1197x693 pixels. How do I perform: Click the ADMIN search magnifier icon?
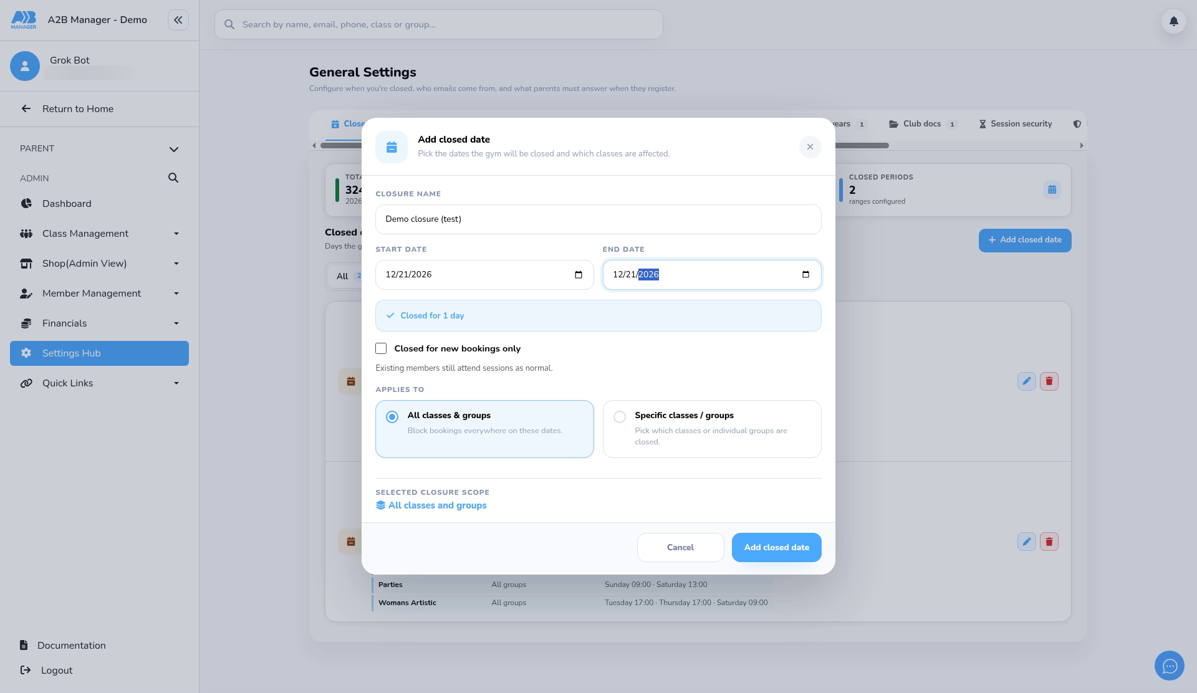173,178
